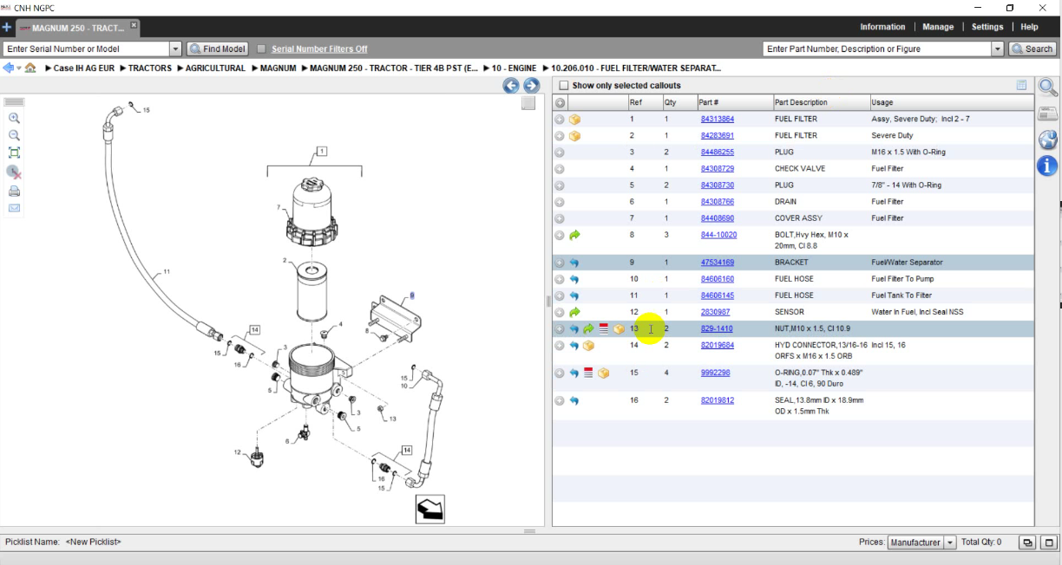The width and height of the screenshot is (1062, 565).
Task: Click the red list icon on O-RING row
Action: tap(588, 373)
